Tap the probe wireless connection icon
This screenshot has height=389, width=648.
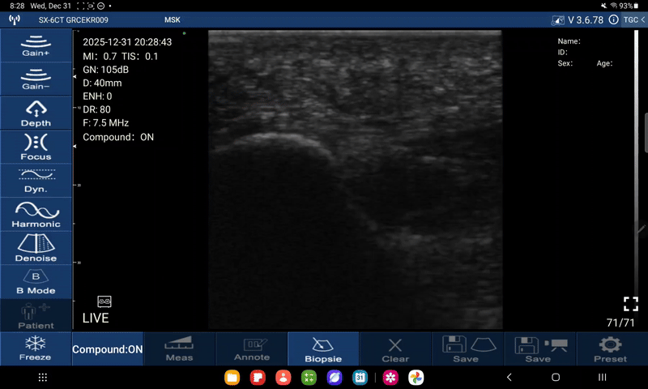tap(15, 19)
